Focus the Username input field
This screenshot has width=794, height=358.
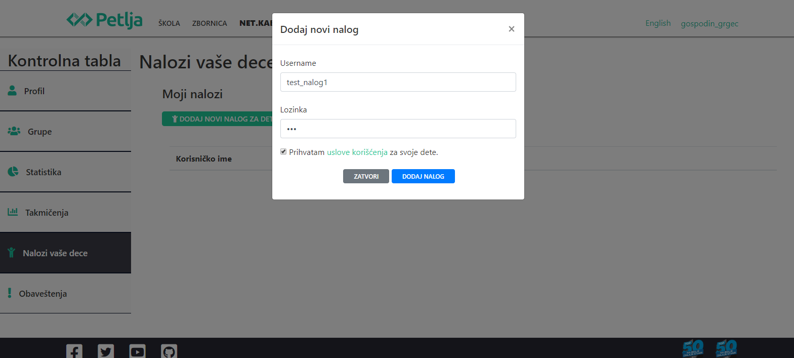click(398, 82)
